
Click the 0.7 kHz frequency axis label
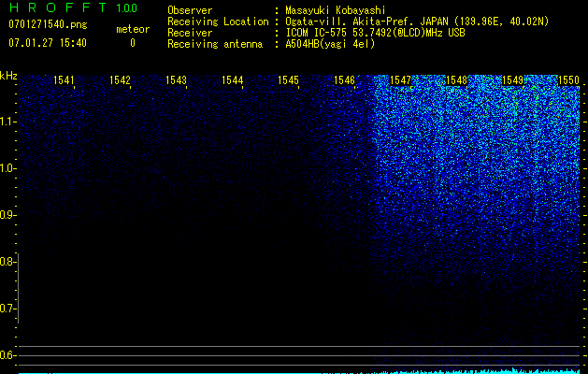click(x=7, y=309)
